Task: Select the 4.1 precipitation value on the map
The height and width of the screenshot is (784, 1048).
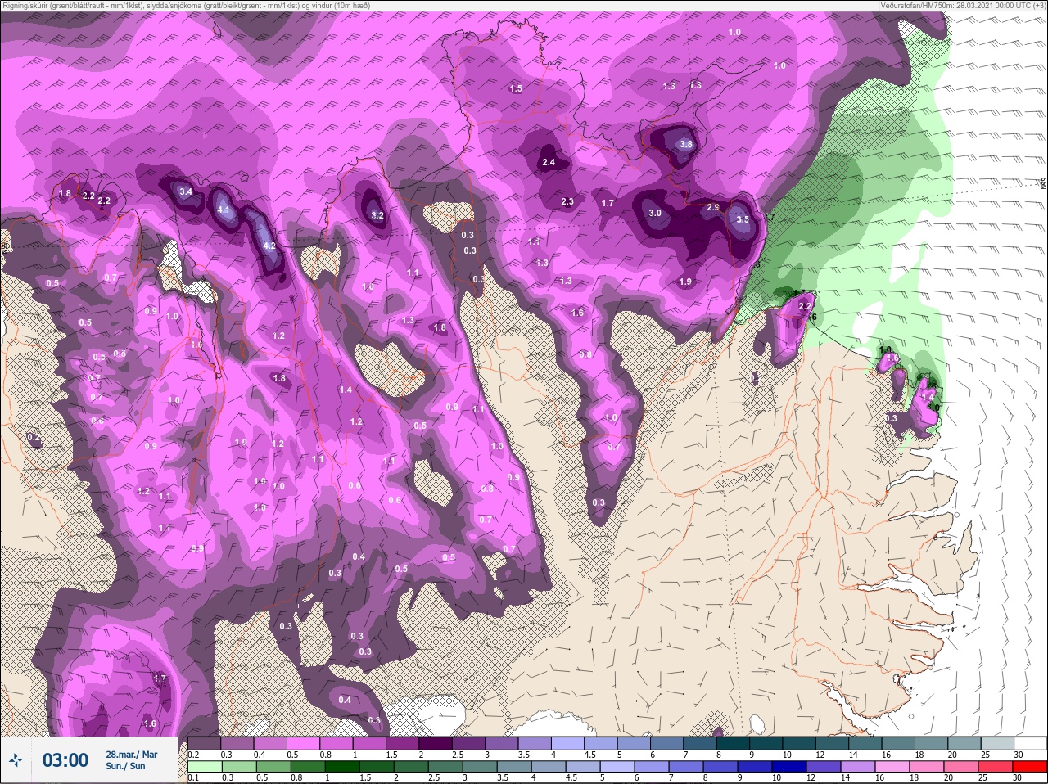Action: (x=224, y=210)
